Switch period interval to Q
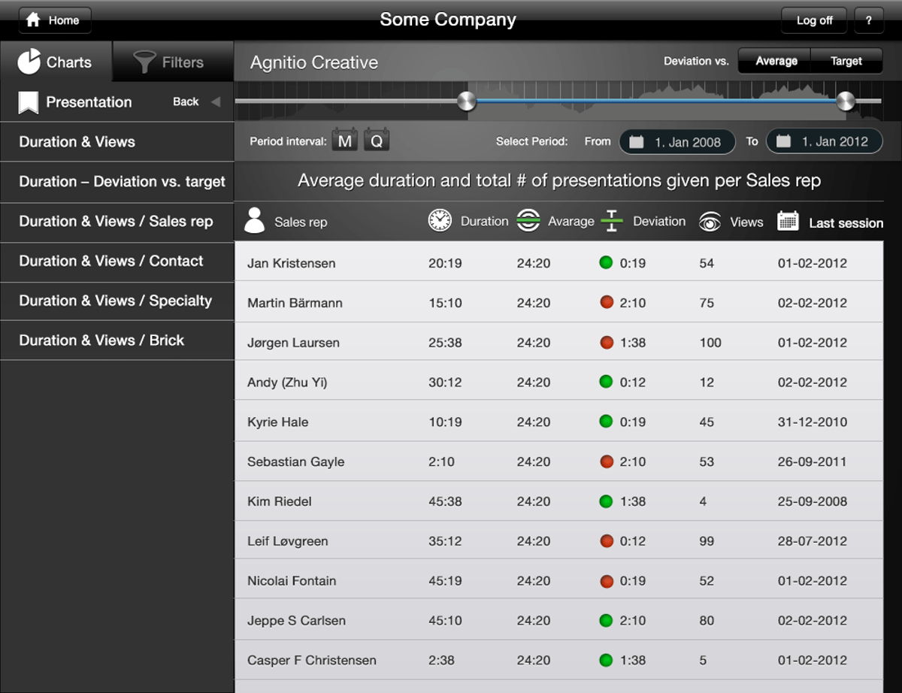Image resolution: width=902 pixels, height=693 pixels. [377, 139]
